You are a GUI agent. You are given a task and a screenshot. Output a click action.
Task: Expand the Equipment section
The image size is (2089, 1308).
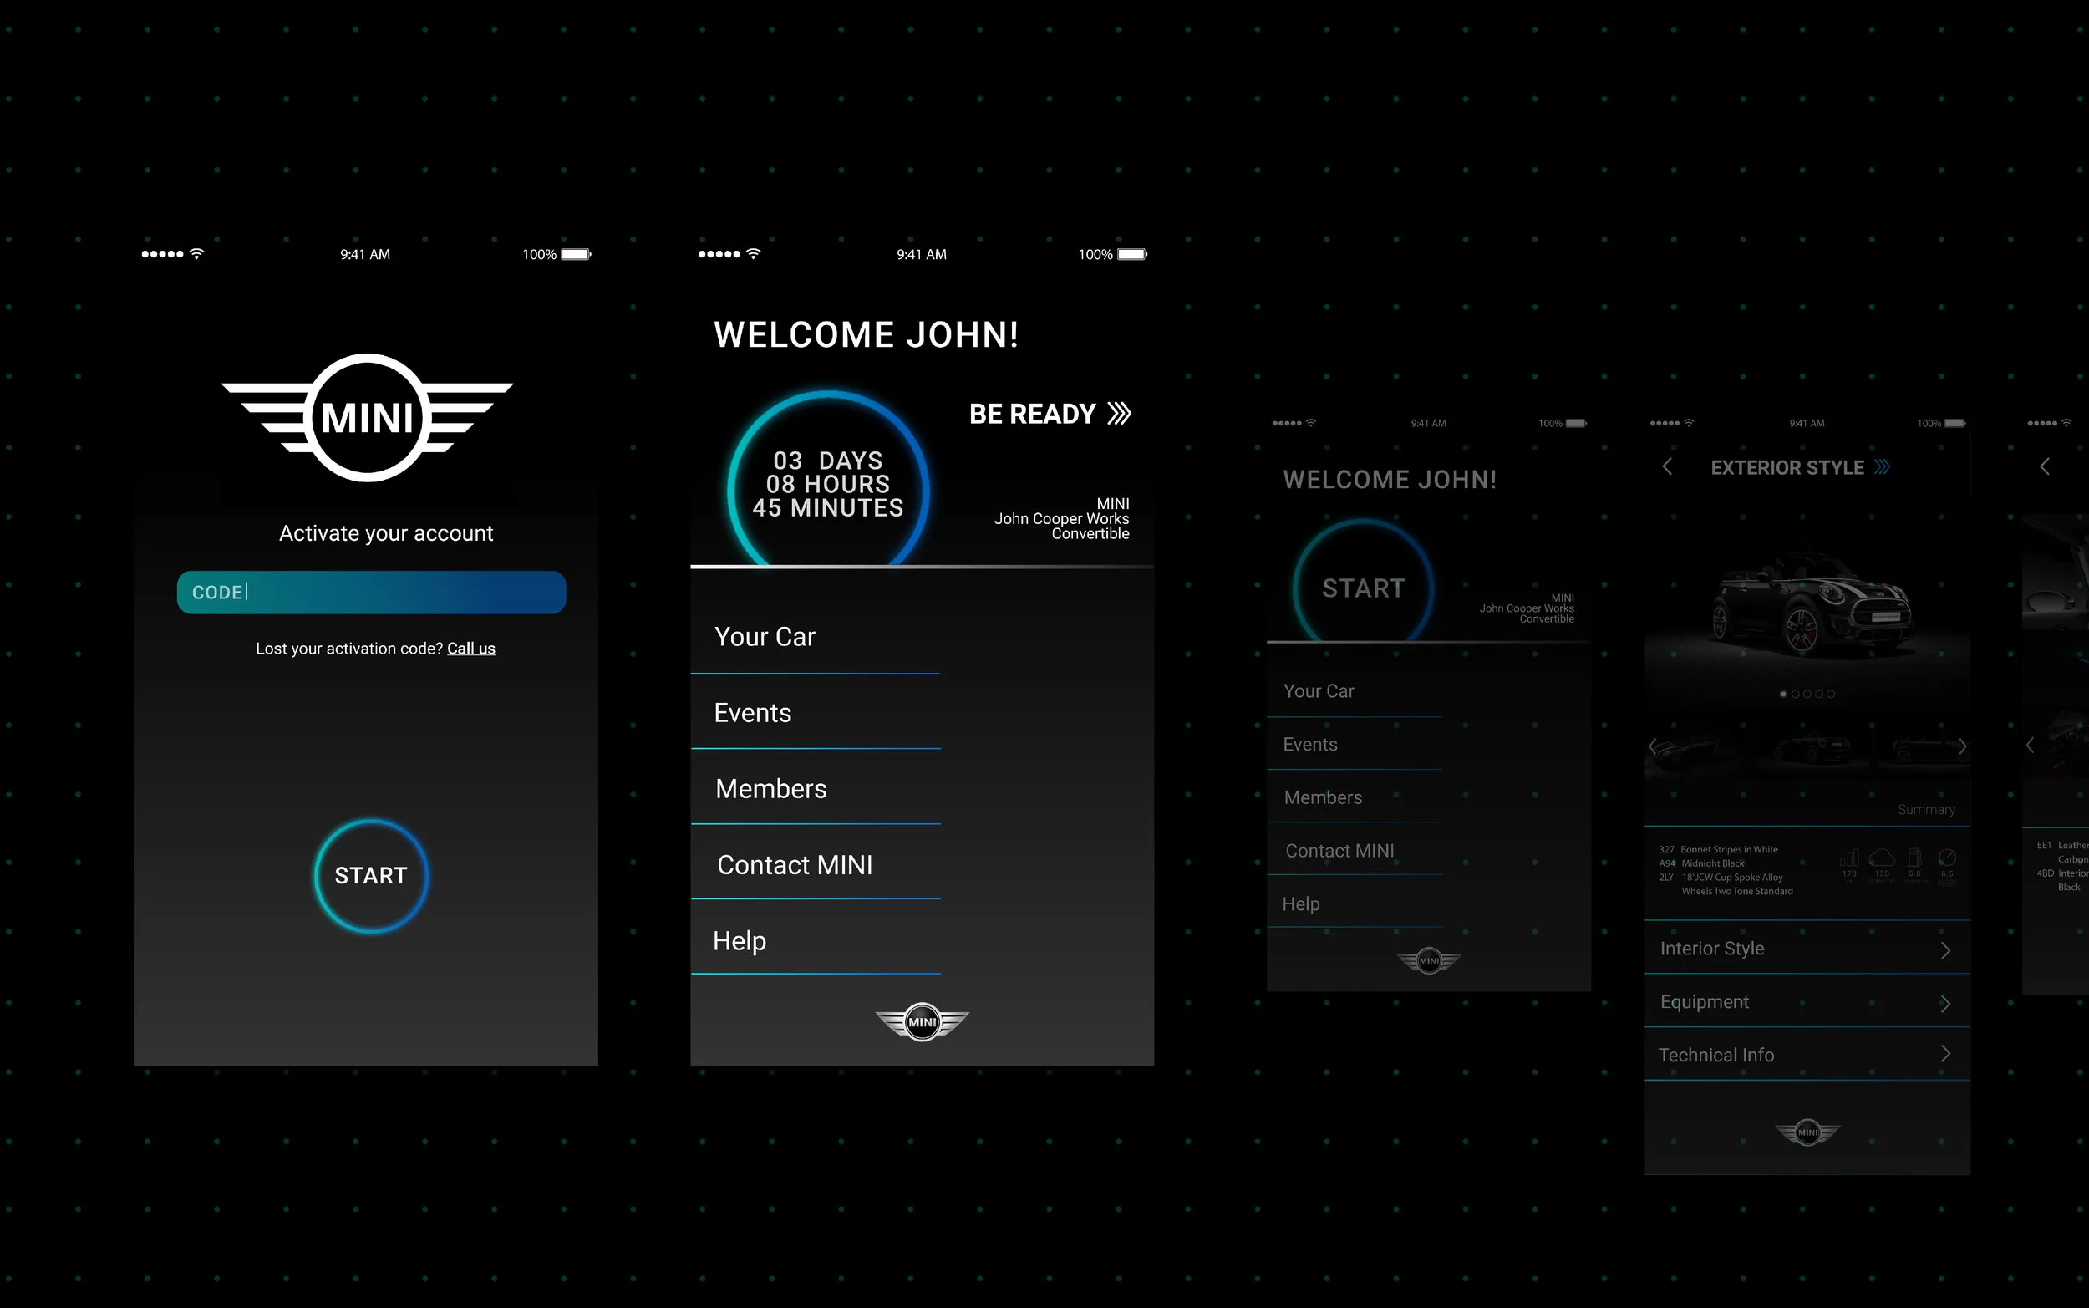tap(1807, 1002)
